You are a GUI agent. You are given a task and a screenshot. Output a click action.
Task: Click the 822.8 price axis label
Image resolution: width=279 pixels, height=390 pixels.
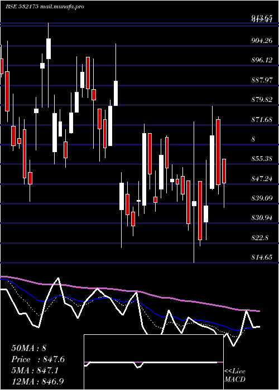(x=260, y=237)
